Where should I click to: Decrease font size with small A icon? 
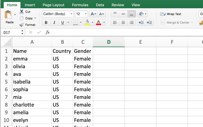tap(101, 14)
